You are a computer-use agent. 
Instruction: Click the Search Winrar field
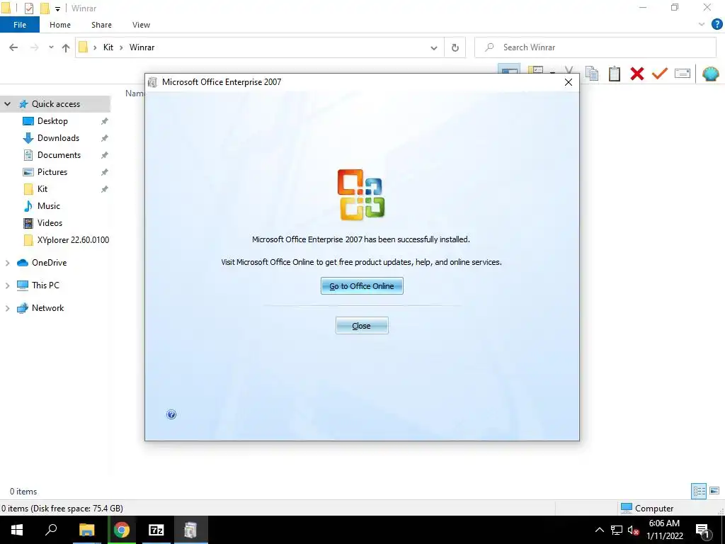click(595, 47)
